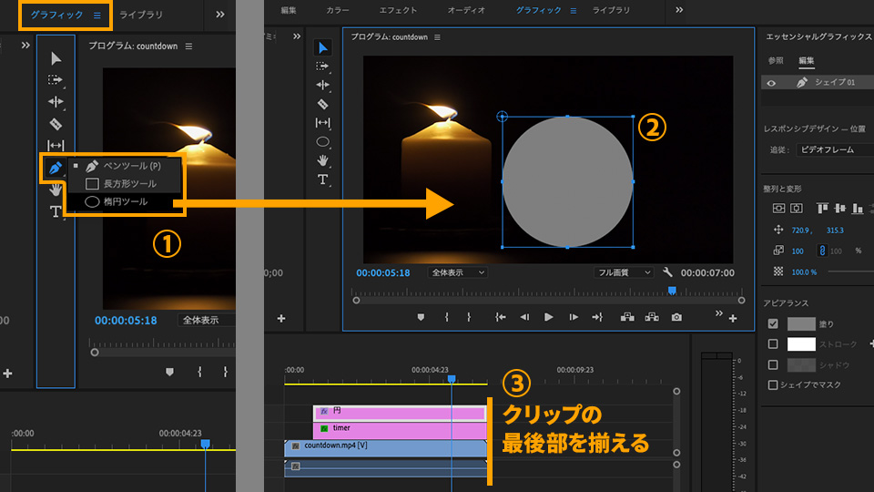This screenshot has height=492, width=874.
Task: Go to Out point in right monitor
Action: [x=597, y=317]
